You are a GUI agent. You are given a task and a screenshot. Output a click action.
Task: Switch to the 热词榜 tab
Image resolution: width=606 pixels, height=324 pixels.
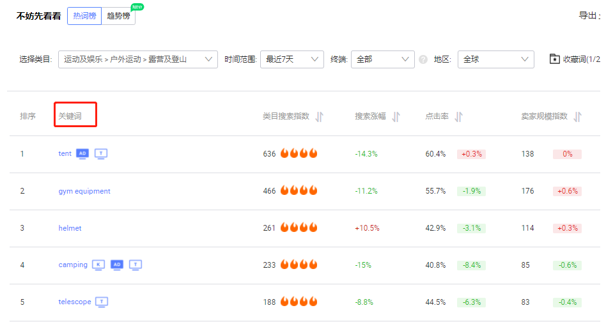[x=84, y=16]
